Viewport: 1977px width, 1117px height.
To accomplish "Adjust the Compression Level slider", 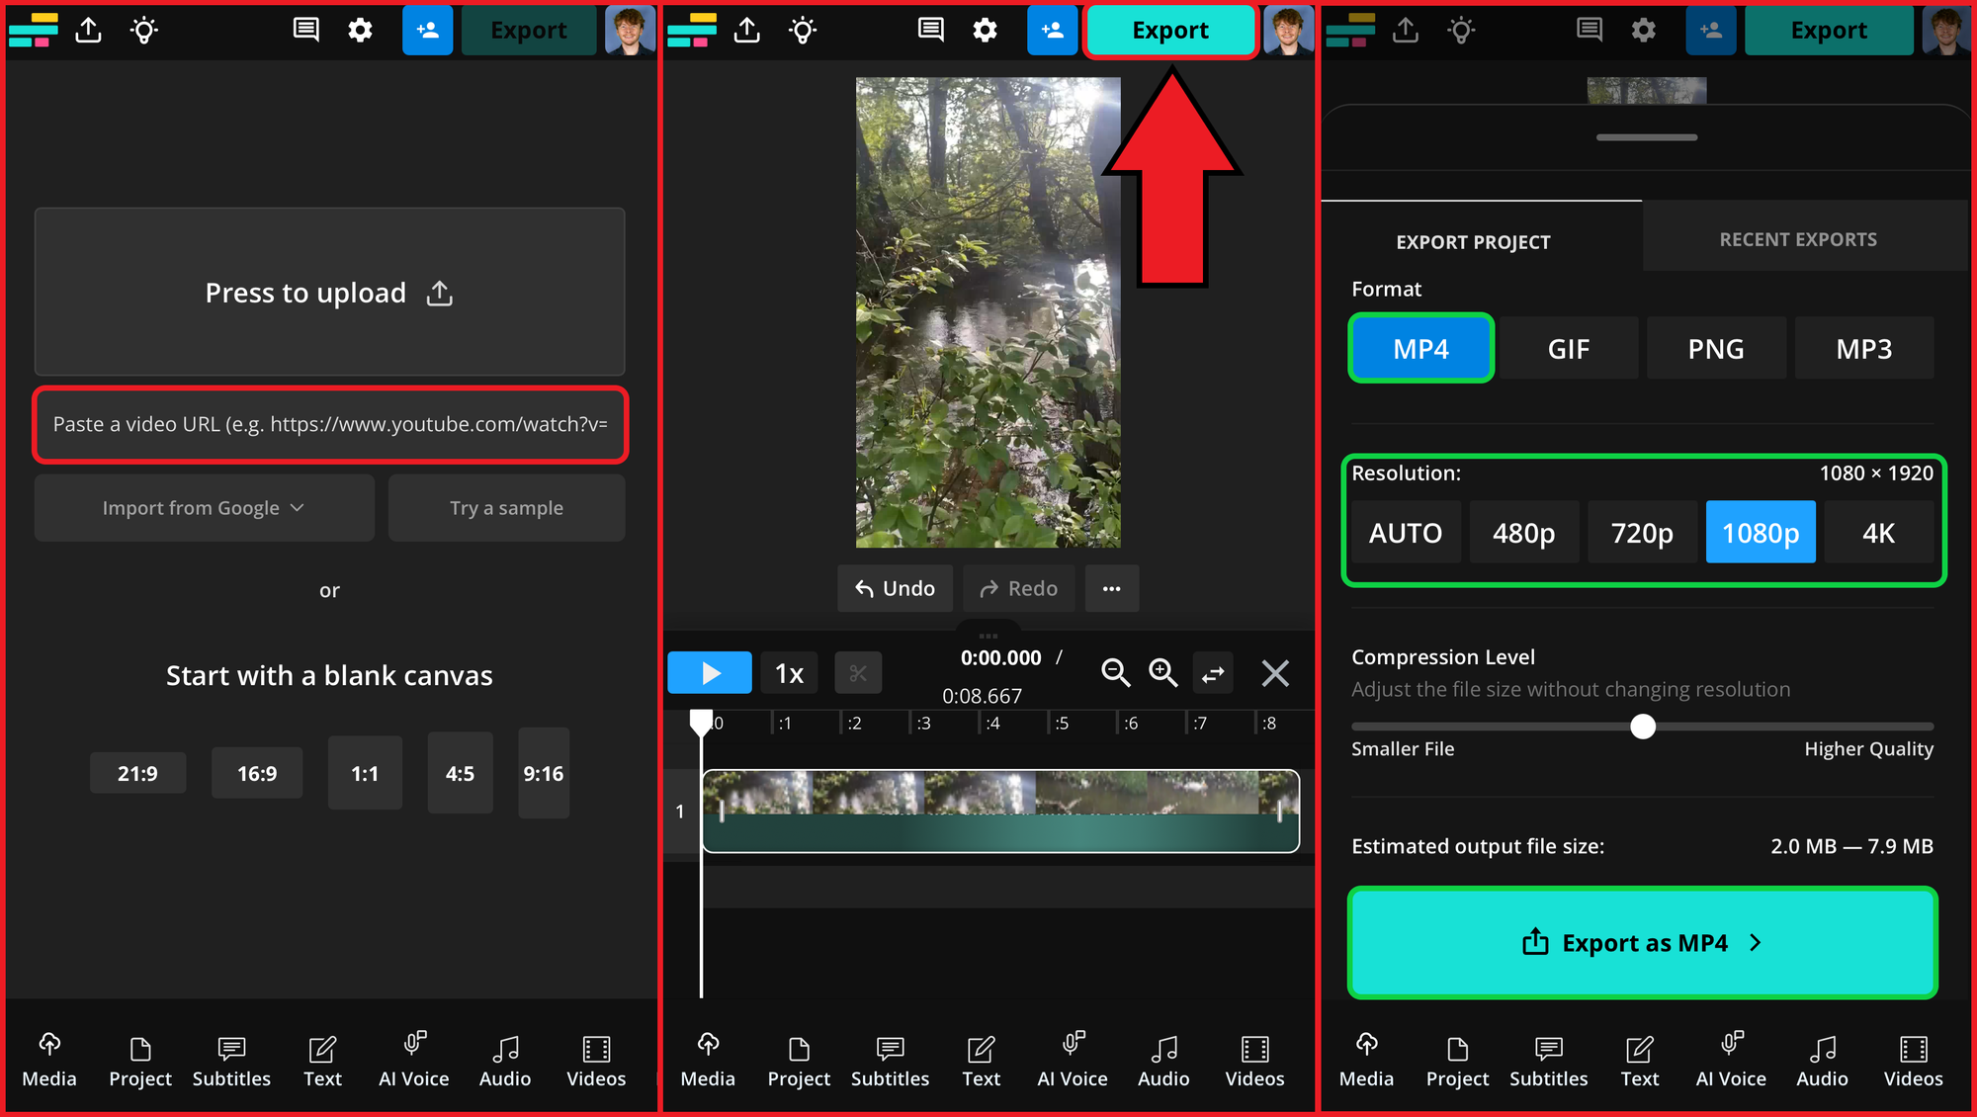I will coord(1643,727).
